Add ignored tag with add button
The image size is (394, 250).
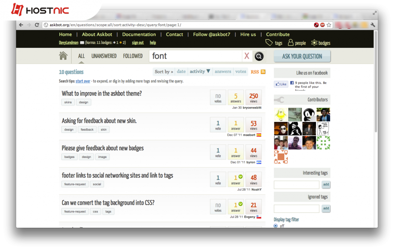(x=326, y=208)
